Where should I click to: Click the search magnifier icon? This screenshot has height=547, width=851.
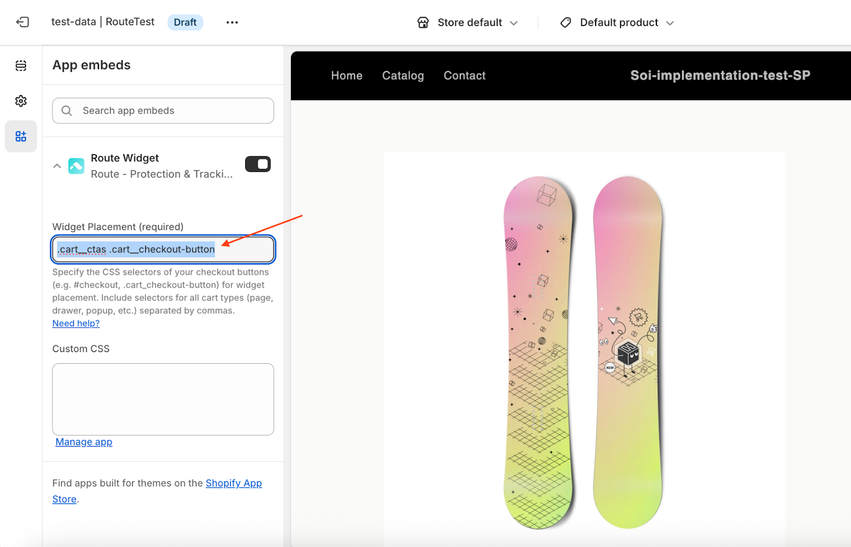coord(67,110)
